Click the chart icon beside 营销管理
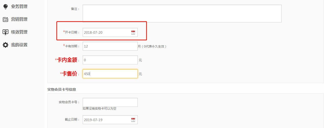The width and height of the screenshot is (324, 128). pyautogui.click(x=5, y=19)
